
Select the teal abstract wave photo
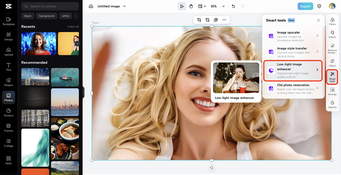(x=35, y=148)
